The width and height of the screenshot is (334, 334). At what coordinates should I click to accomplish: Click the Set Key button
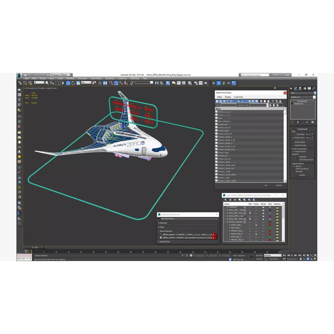[259, 259]
